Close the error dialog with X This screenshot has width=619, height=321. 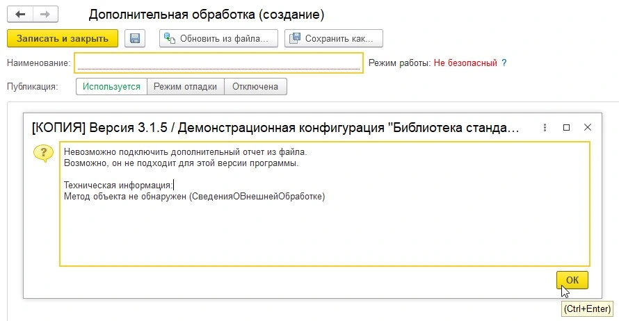coord(588,128)
